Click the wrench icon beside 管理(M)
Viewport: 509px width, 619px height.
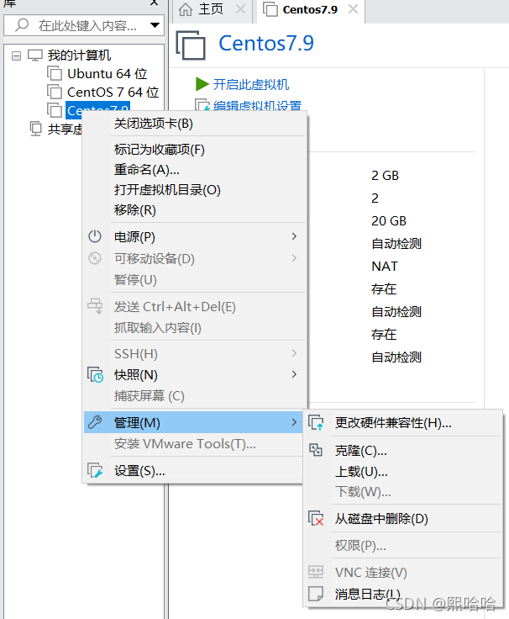coord(95,422)
